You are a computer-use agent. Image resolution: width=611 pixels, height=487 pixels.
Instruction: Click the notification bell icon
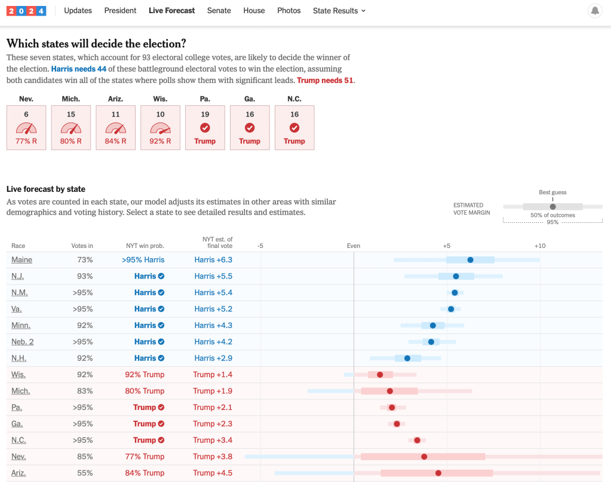click(595, 11)
